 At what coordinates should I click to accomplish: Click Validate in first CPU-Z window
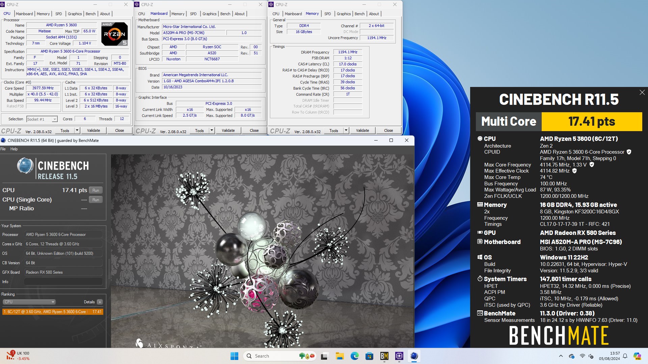(x=93, y=130)
